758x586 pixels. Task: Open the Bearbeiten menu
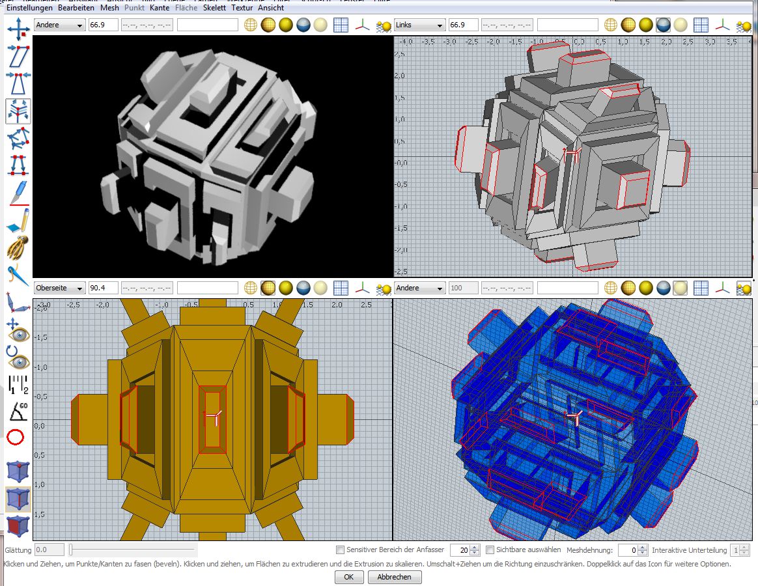tap(76, 8)
